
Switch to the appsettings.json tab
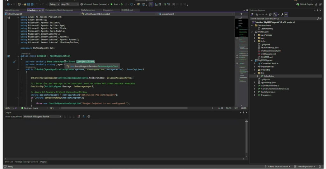tap(12, 10)
